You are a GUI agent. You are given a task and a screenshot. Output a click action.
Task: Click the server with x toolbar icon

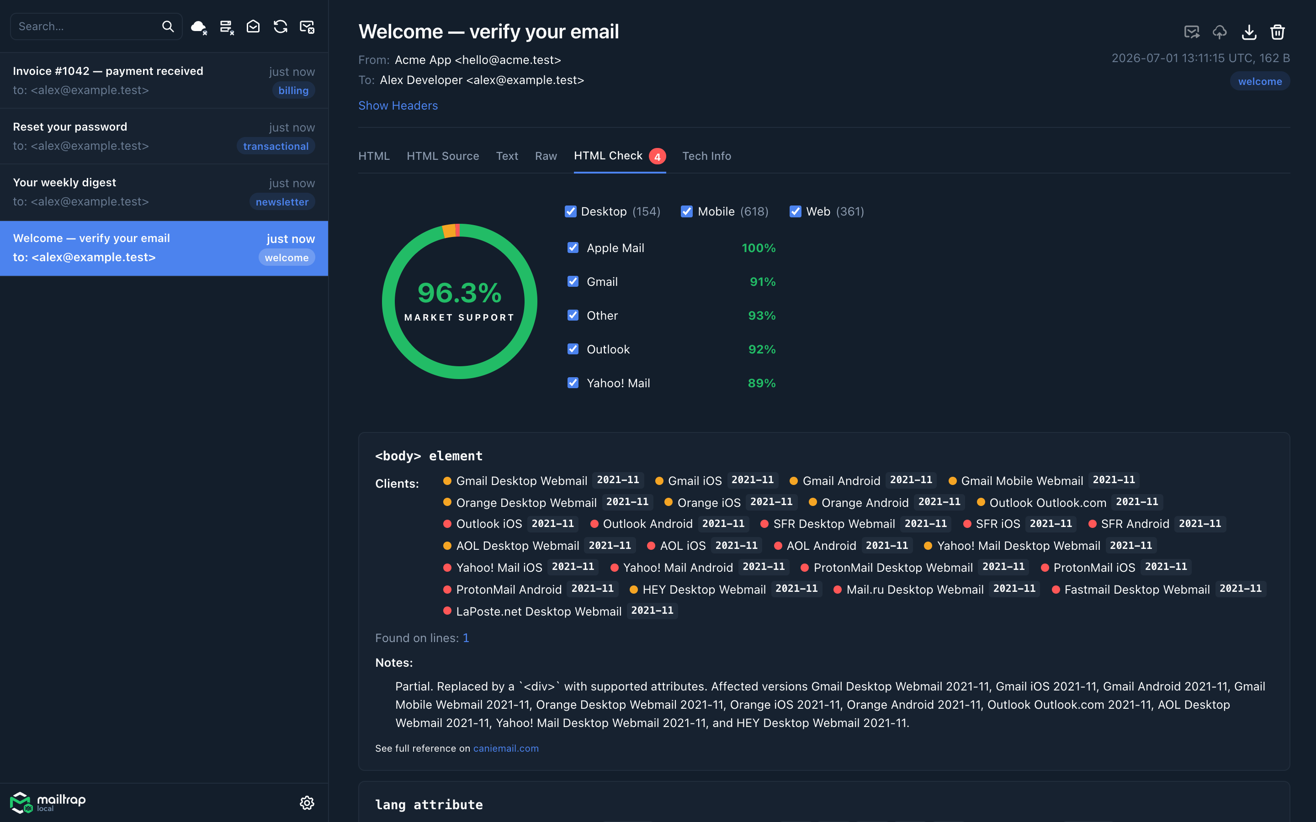click(226, 26)
